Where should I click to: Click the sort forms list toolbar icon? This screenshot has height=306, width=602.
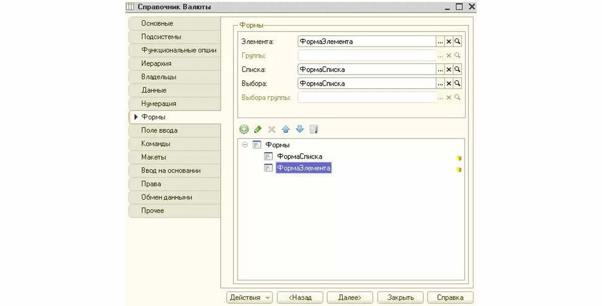click(314, 129)
